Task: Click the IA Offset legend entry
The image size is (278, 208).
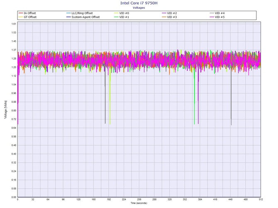Action: tap(27, 13)
